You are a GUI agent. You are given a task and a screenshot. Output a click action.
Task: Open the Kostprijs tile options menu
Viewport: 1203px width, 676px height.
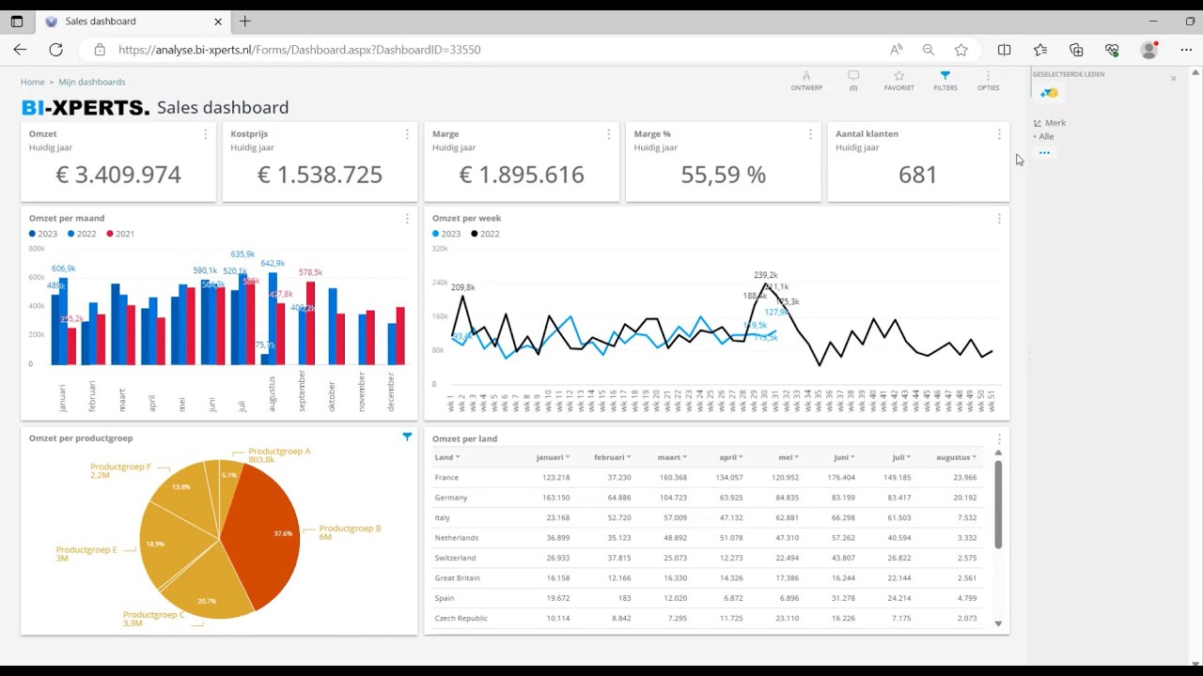[x=407, y=134]
